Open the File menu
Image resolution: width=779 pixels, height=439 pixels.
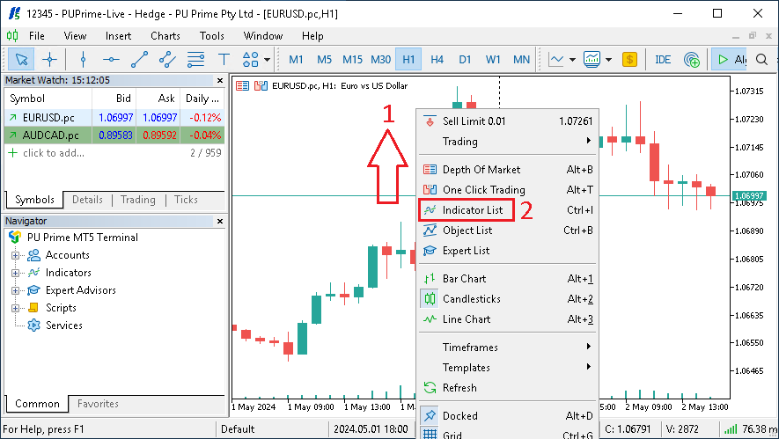click(x=36, y=36)
